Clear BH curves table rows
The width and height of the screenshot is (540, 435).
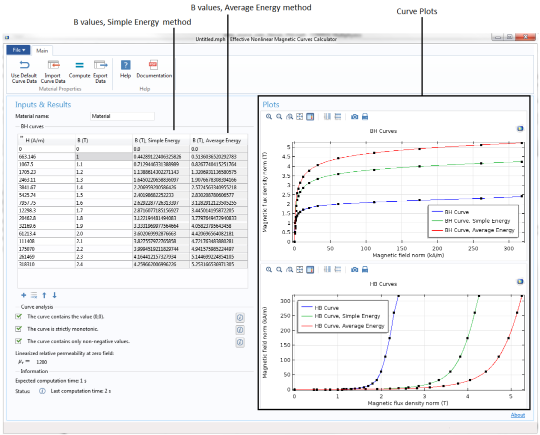tap(34, 295)
